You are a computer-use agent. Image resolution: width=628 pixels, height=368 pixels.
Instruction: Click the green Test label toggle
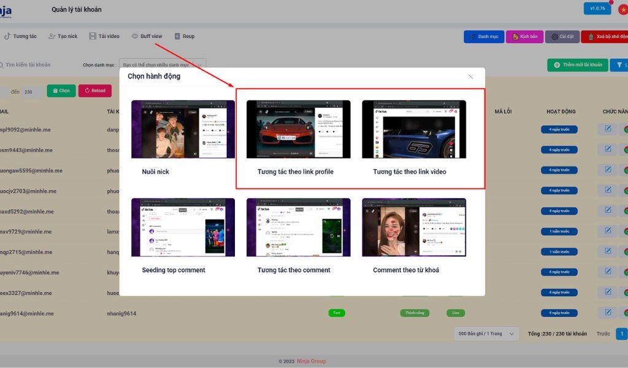[336, 313]
